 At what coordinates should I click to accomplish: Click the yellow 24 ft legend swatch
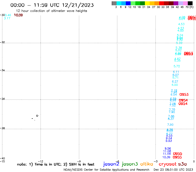[147, 3]
